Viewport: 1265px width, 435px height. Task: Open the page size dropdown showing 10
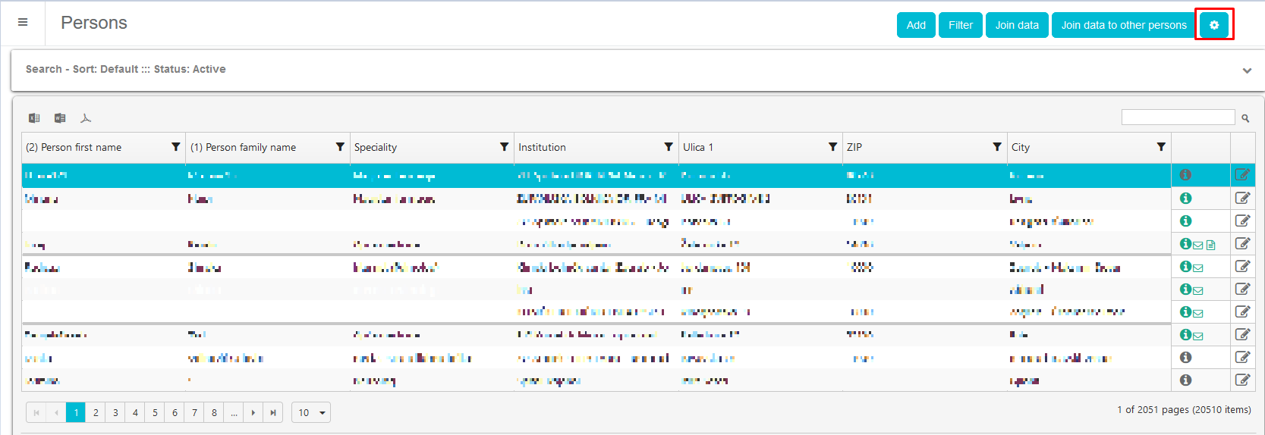point(311,412)
